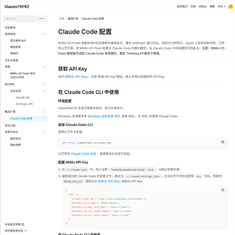Click the 开发者交流群 text

(x=13, y=224)
